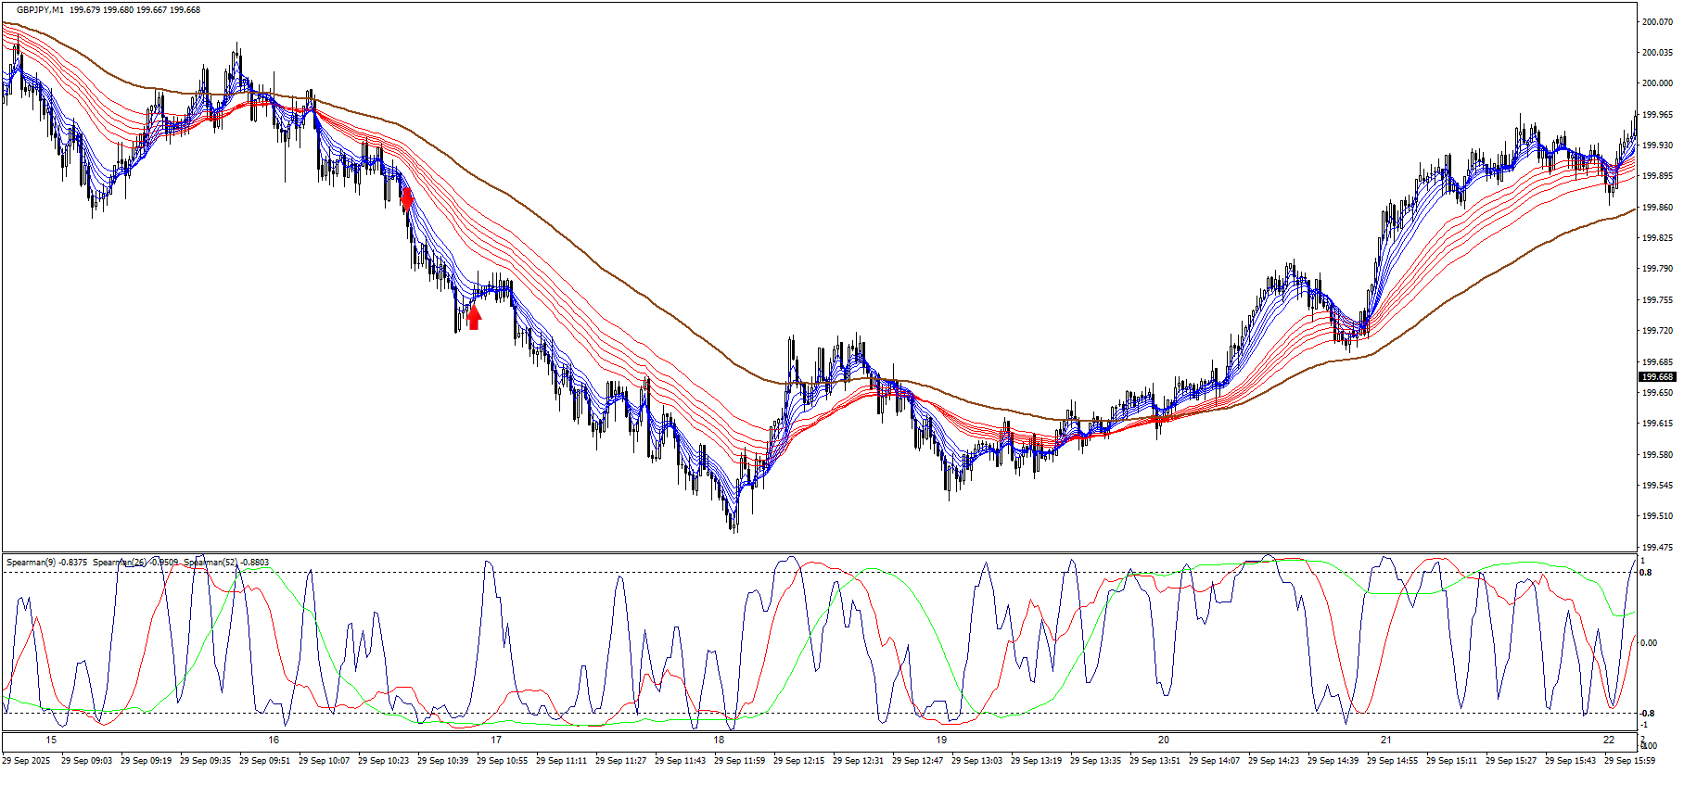This screenshot has height=785, width=1684.
Task: Select hour marker 20 in bottom strip
Action: point(1164,740)
